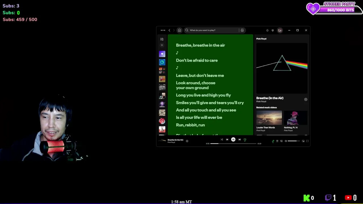Screen dimensions: 363x204
Task: Jump to lyric 'Run, rabbit, run'
Action: (x=190, y=125)
